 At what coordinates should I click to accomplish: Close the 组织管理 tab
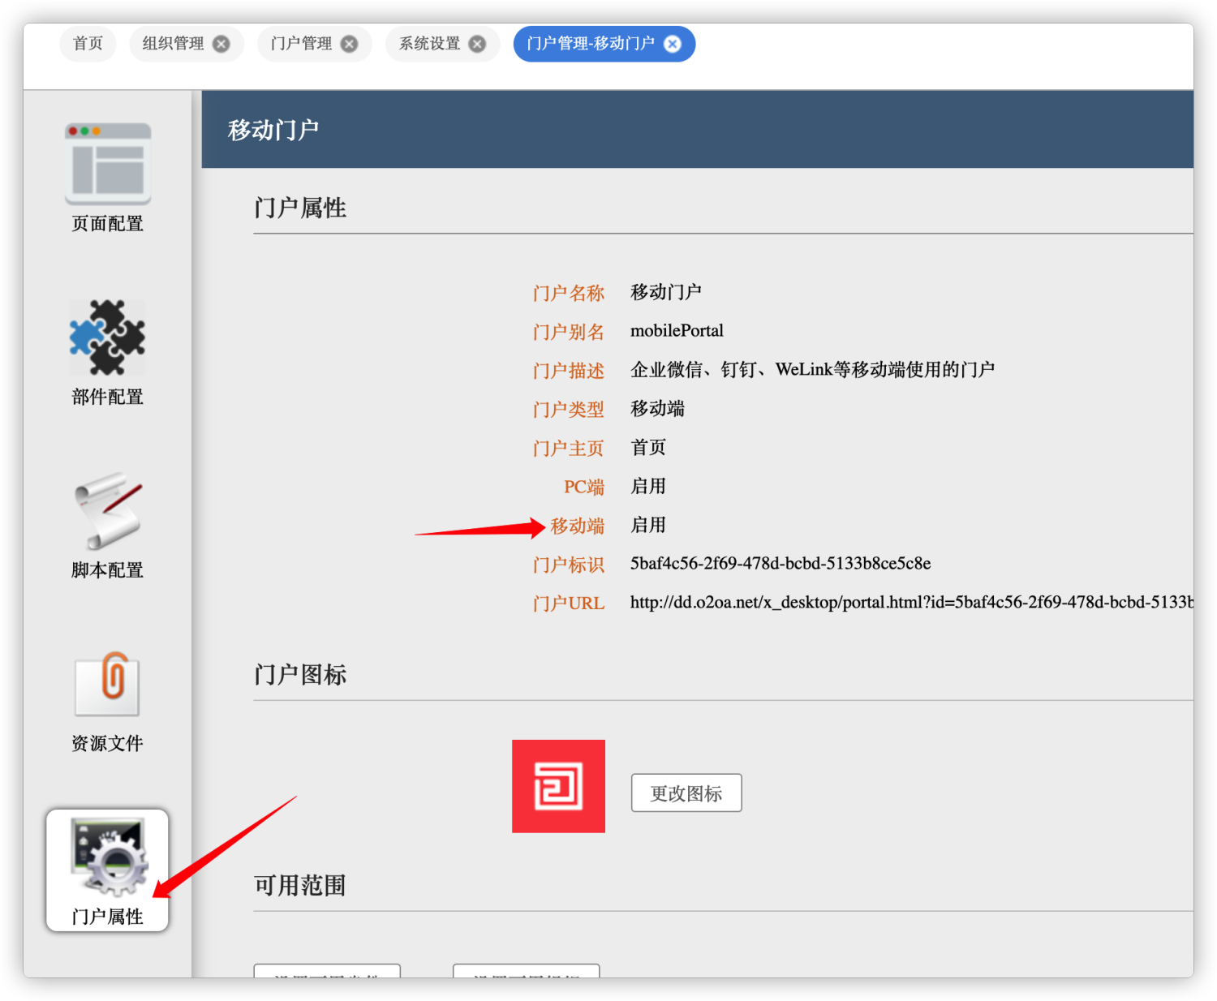[221, 44]
